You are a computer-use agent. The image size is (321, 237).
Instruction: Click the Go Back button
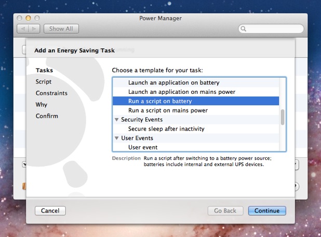coord(225,211)
